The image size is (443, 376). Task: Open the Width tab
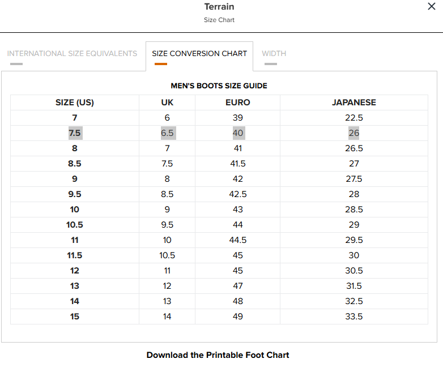pyautogui.click(x=274, y=54)
